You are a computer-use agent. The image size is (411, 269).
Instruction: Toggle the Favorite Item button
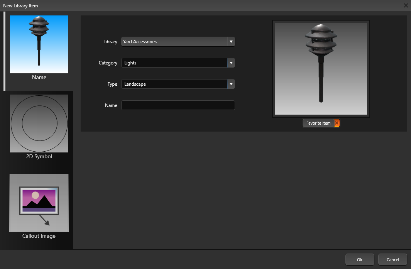318,123
